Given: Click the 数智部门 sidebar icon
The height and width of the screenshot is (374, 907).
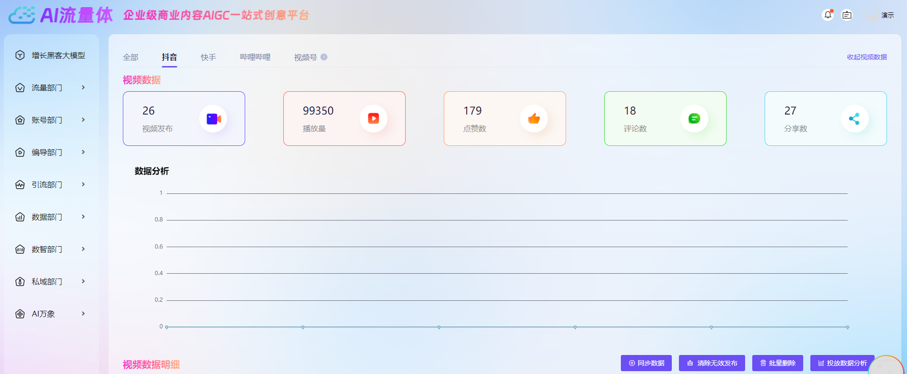Looking at the screenshot, I should (20, 249).
